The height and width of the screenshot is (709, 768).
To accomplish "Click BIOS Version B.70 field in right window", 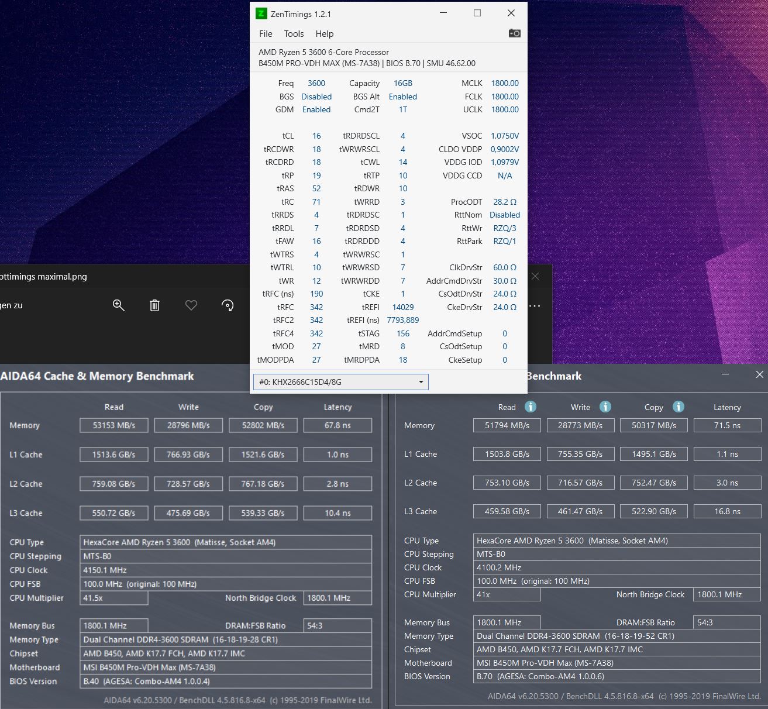I will [617, 676].
